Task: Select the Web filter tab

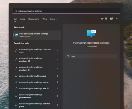Action: point(45,19)
